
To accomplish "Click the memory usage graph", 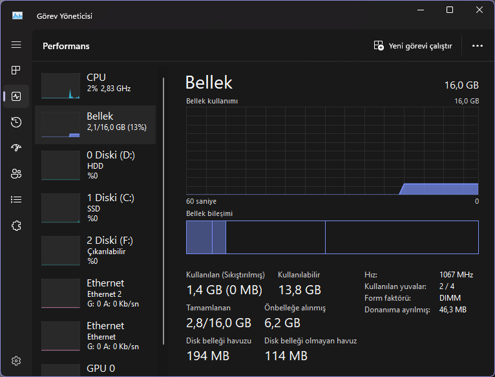I will tap(332, 151).
